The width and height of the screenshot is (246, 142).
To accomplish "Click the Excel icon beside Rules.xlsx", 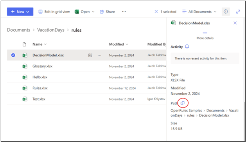I will (25, 88).
